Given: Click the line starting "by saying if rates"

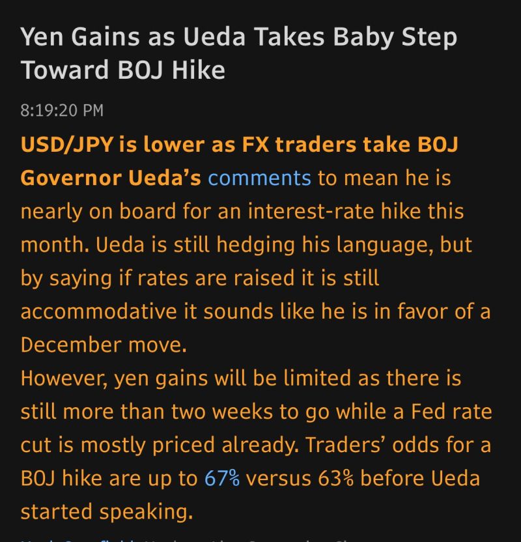Looking at the screenshot, I should tap(199, 278).
